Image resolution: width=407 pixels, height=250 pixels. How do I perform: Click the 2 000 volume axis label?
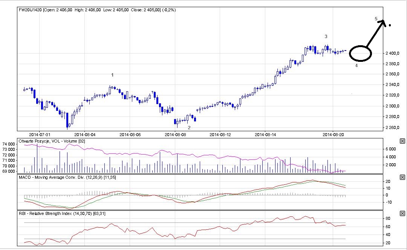coord(391,165)
